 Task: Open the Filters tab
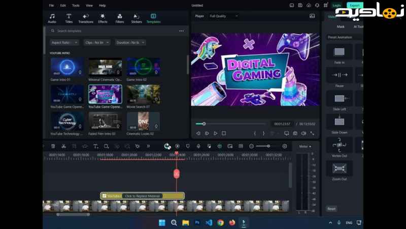(x=120, y=18)
